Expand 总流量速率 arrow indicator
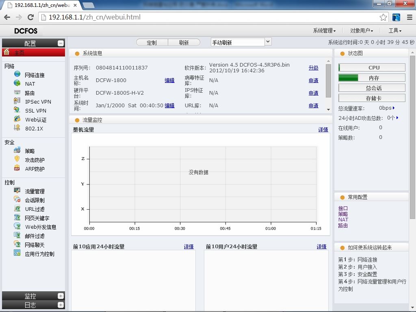The image size is (416, 312). [394, 108]
